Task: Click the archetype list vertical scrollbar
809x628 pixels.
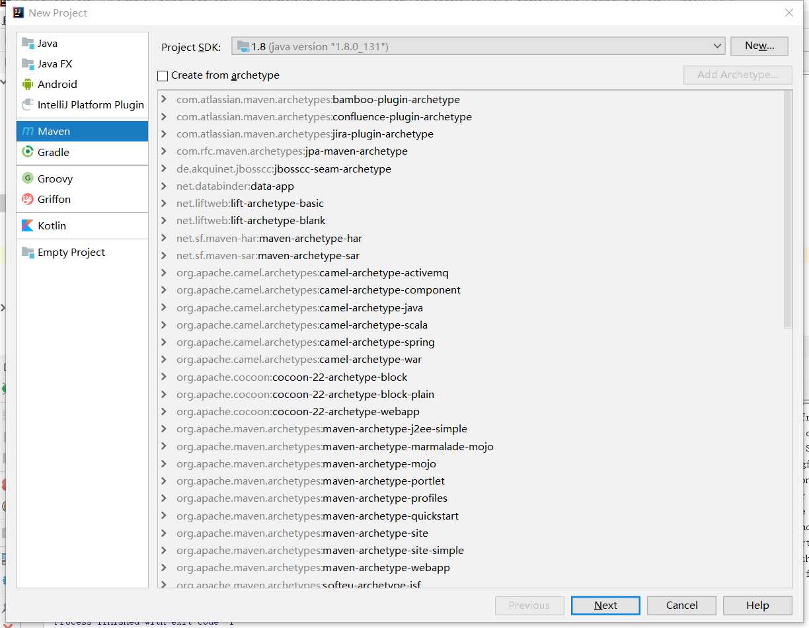Action: point(787,209)
